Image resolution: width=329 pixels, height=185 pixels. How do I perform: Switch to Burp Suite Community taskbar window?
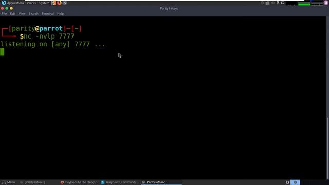[120, 182]
